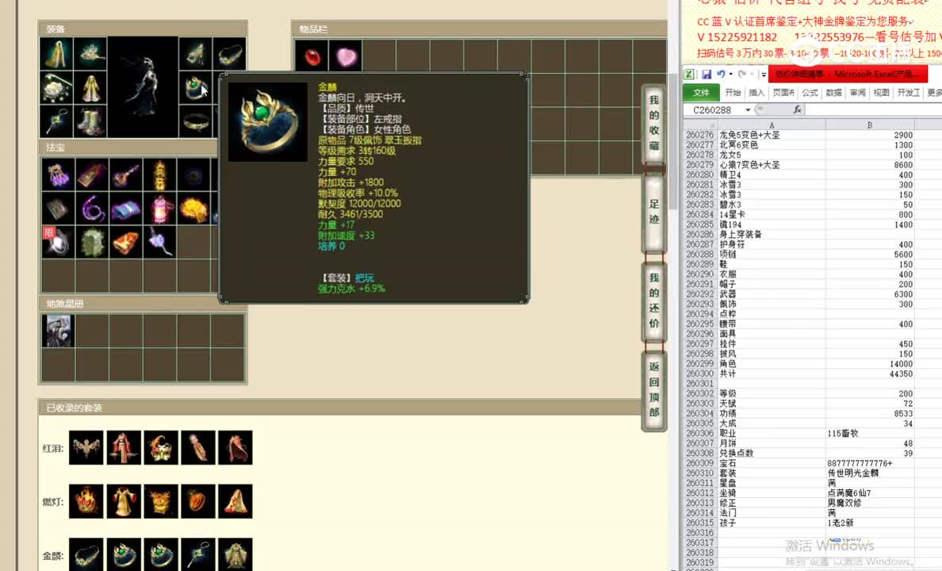The height and width of the screenshot is (571, 942).
Task: Click cell with value 14000
Action: 870,364
